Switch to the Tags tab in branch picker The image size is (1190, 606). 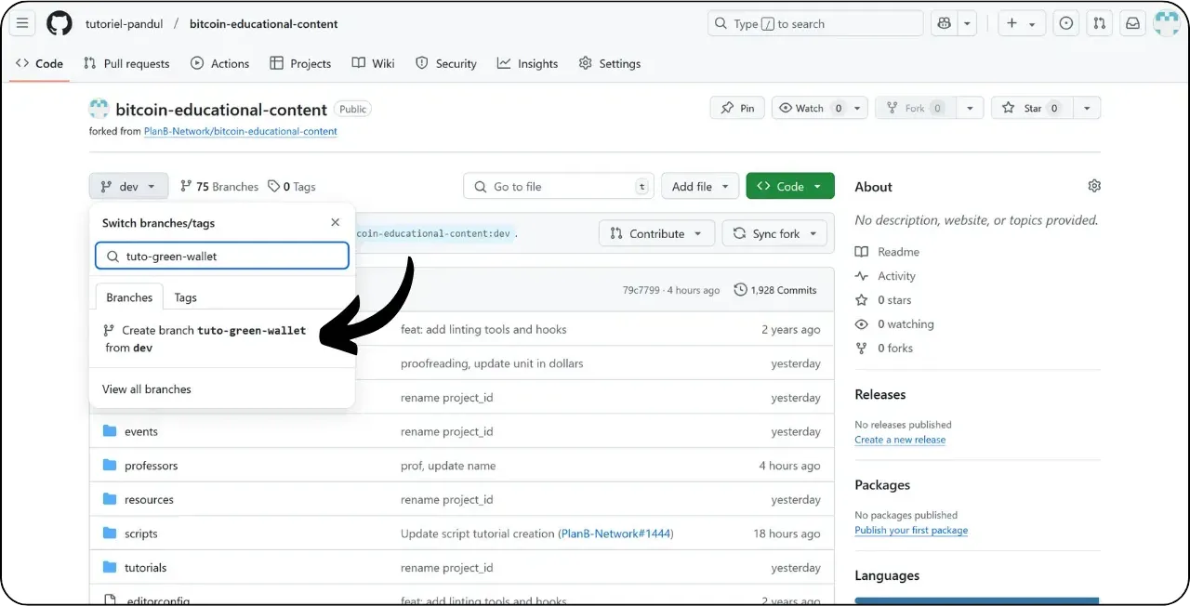185,296
